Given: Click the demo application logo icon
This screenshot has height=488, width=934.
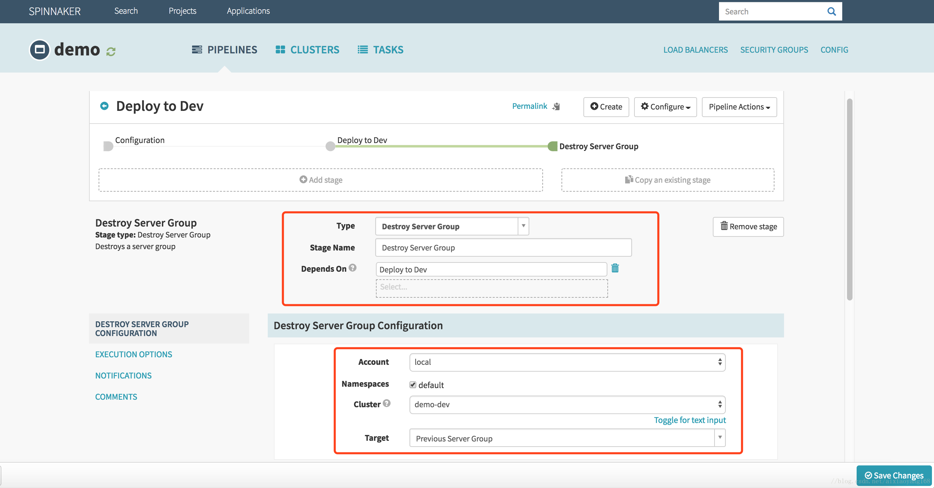Looking at the screenshot, I should pos(39,50).
